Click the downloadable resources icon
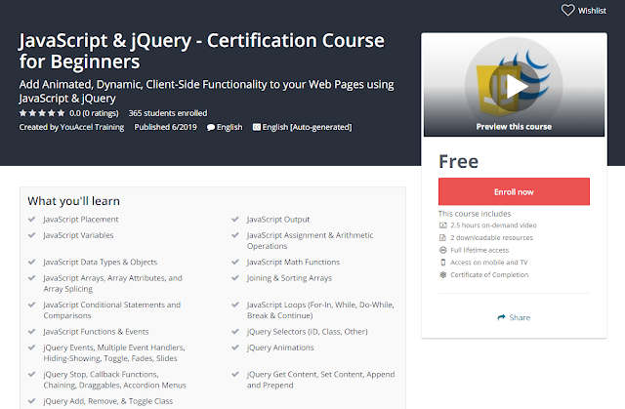 442,237
